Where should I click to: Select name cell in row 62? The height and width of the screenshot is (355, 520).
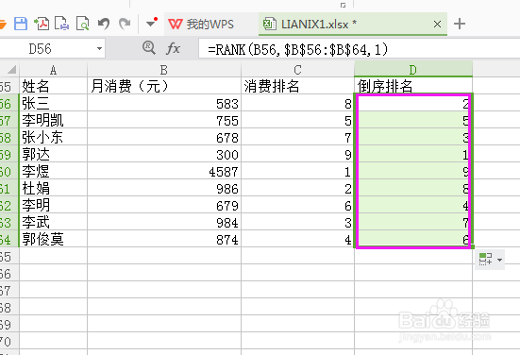click(54, 205)
